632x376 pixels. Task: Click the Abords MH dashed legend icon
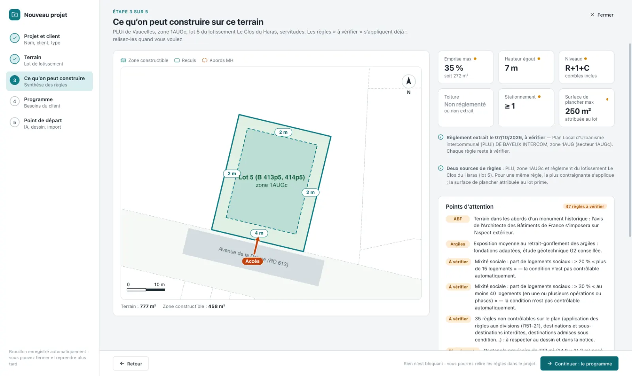(205, 60)
